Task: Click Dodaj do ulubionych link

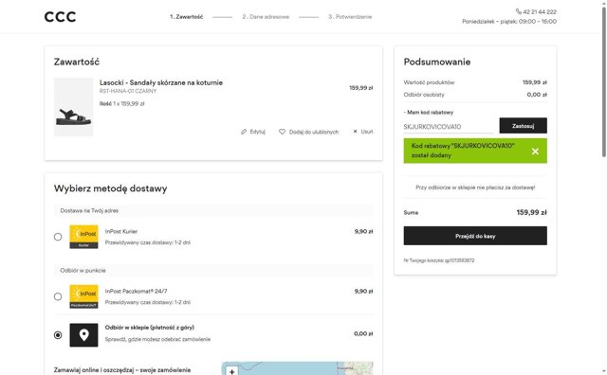Action: pyautogui.click(x=314, y=132)
